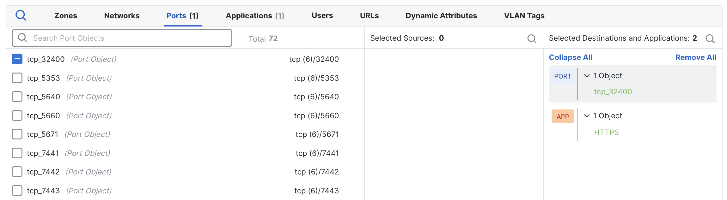
Task: Select the tcp_7442 checkbox
Action: coord(17,172)
